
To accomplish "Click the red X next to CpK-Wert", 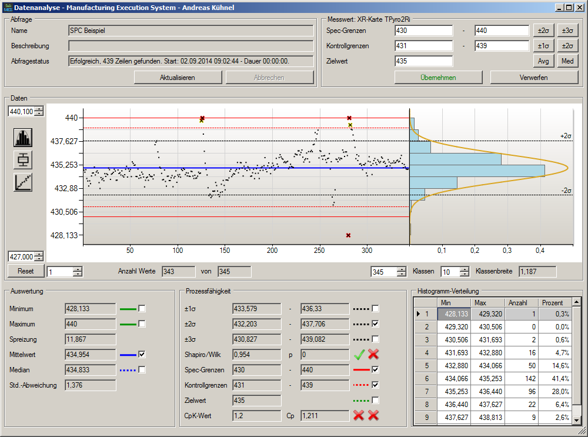I will point(359,416).
